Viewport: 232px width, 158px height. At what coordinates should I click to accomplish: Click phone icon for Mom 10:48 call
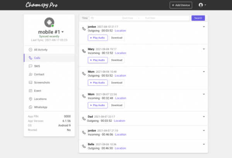tap(84, 74)
